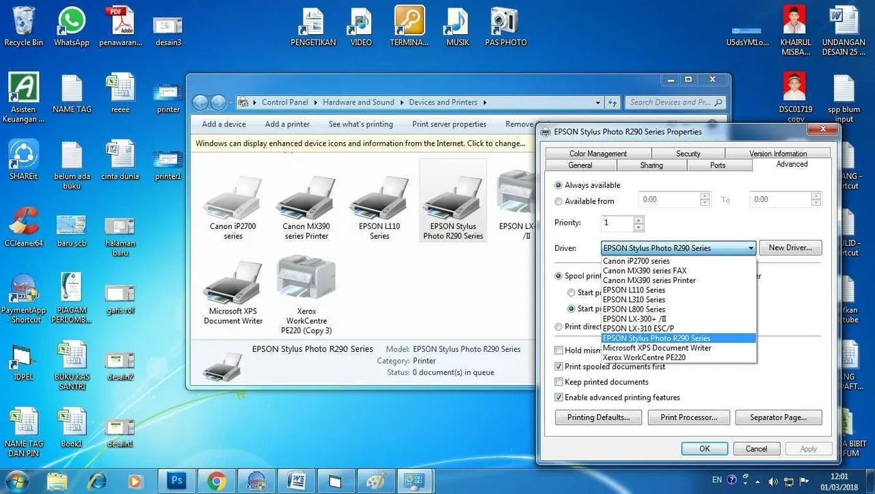Choose Microsoft XPS Document Writer driver option
Image resolution: width=875 pixels, height=494 pixels.
(x=679, y=348)
